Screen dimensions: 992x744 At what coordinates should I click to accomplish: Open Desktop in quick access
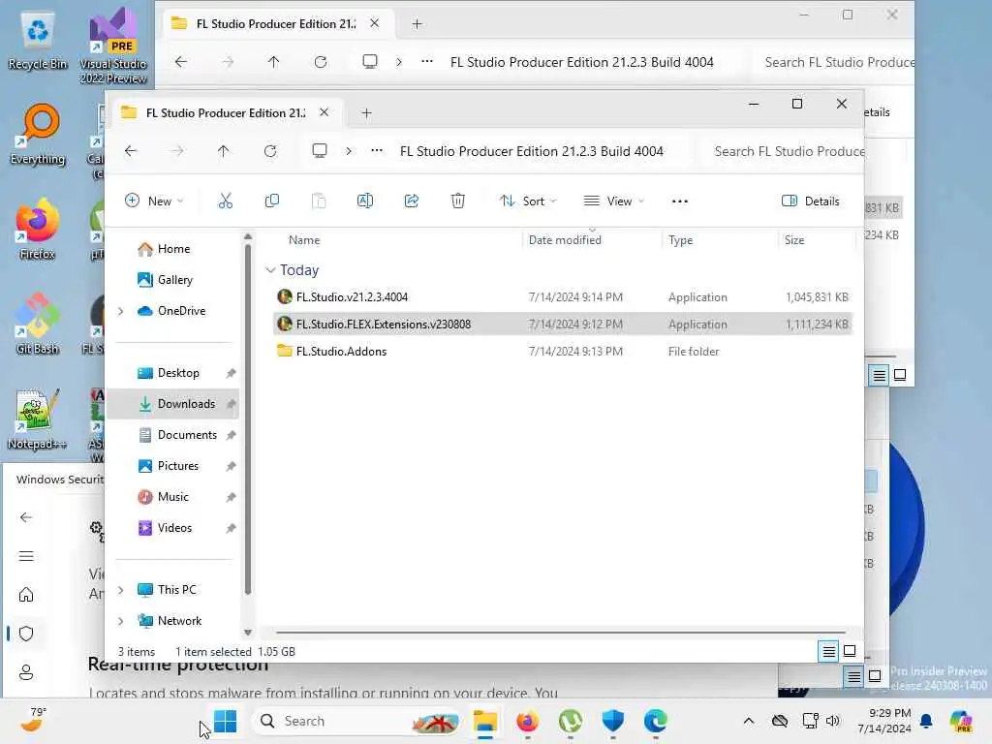[178, 373]
